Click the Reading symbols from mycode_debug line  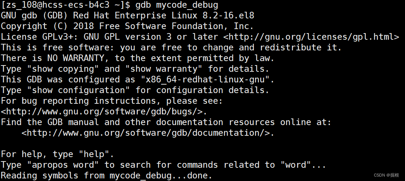click(x=107, y=175)
